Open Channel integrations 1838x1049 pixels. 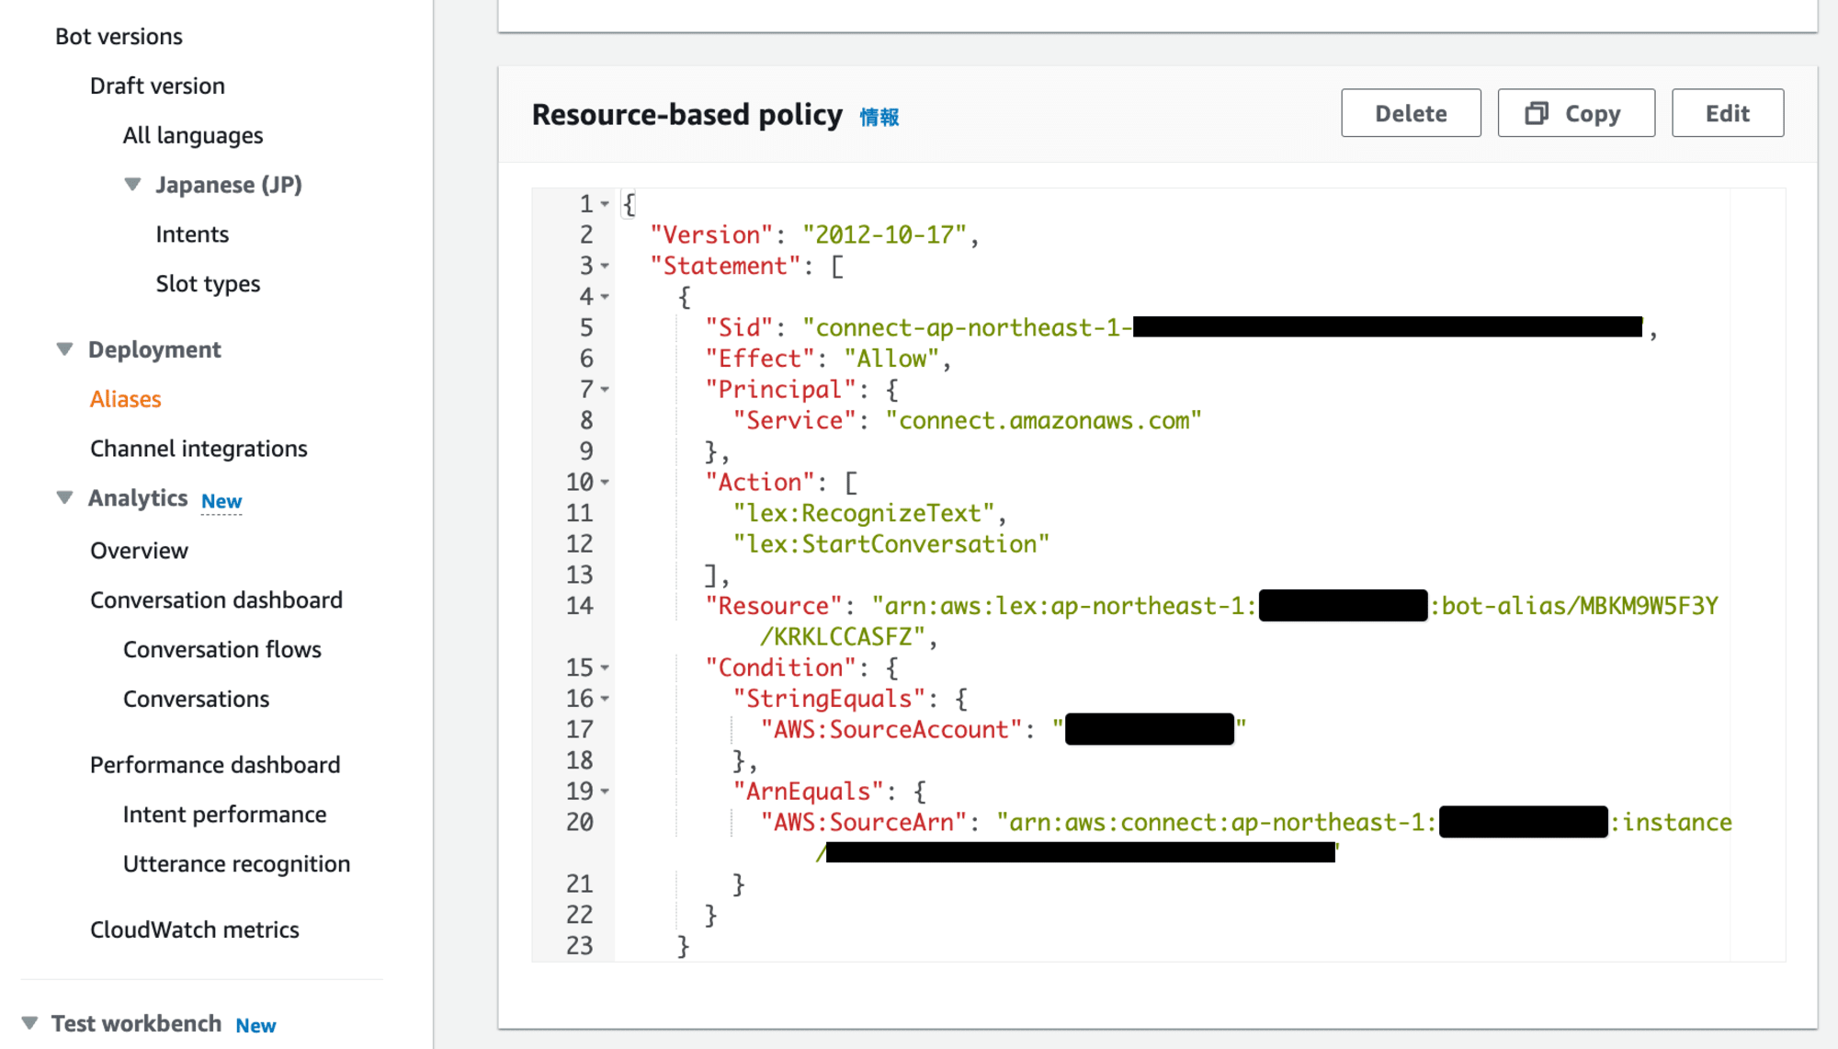pos(199,449)
